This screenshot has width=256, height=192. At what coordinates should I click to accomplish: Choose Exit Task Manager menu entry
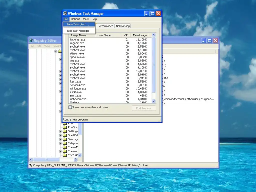[79, 31]
